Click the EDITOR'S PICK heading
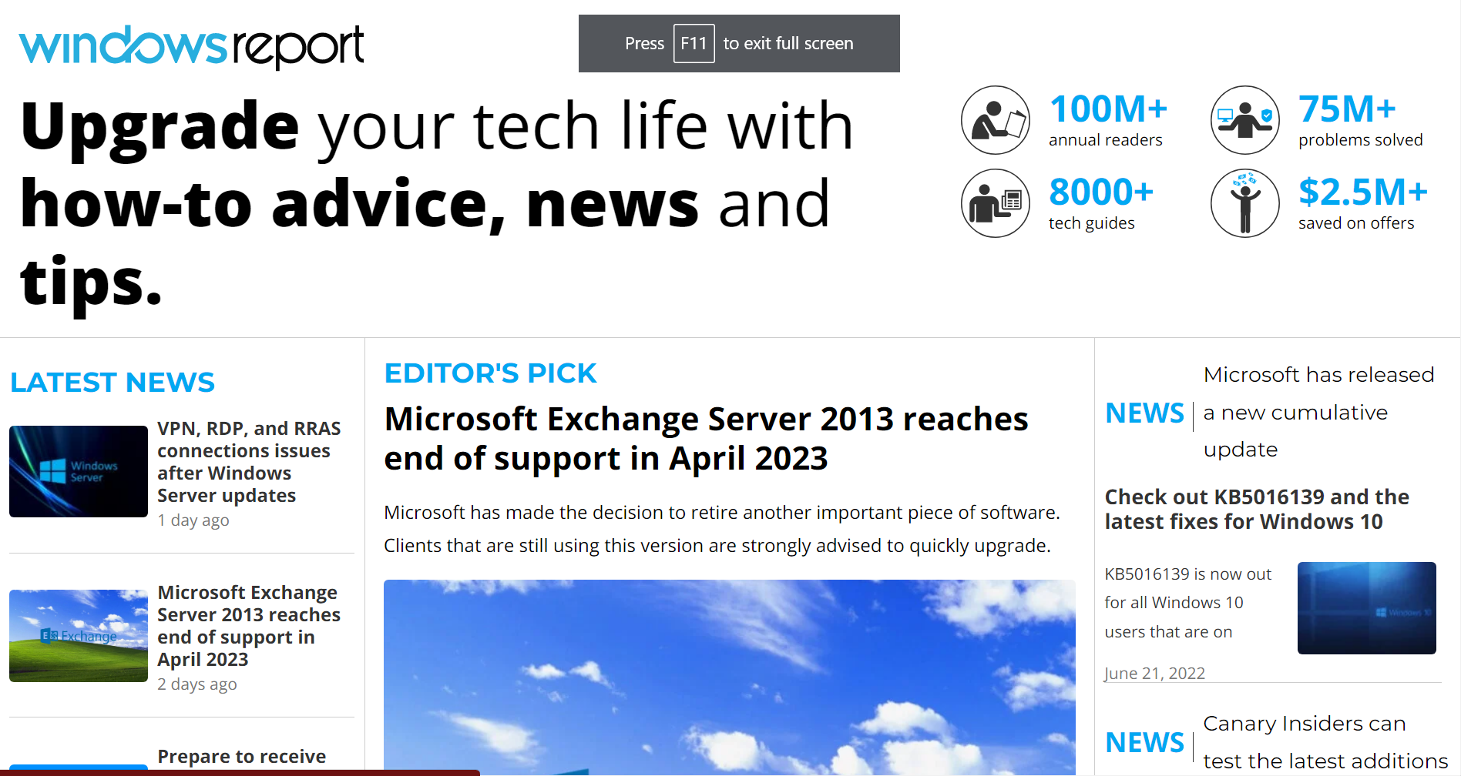 click(x=490, y=373)
